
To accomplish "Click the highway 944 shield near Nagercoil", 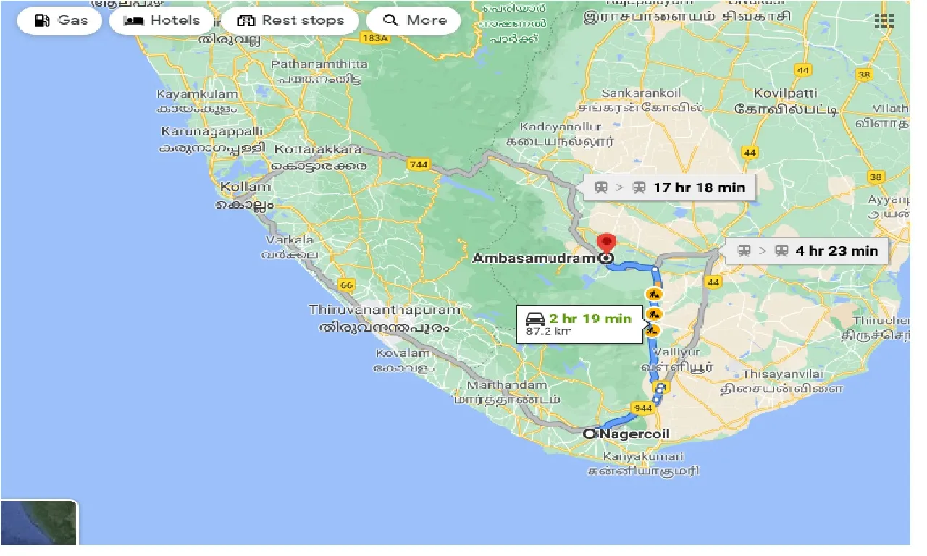I will [643, 408].
